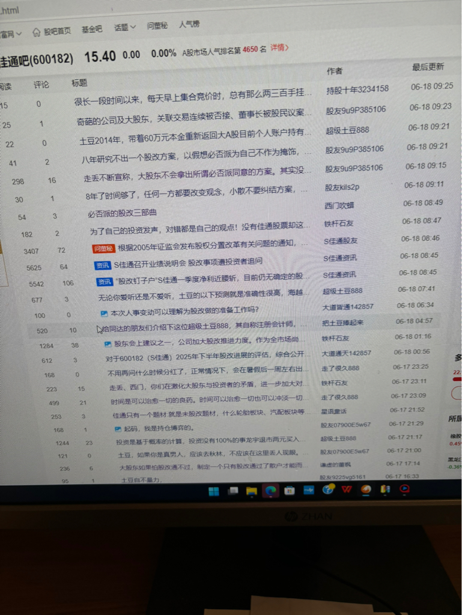Open post 时间是可以治愈一切的良药

coord(210,399)
